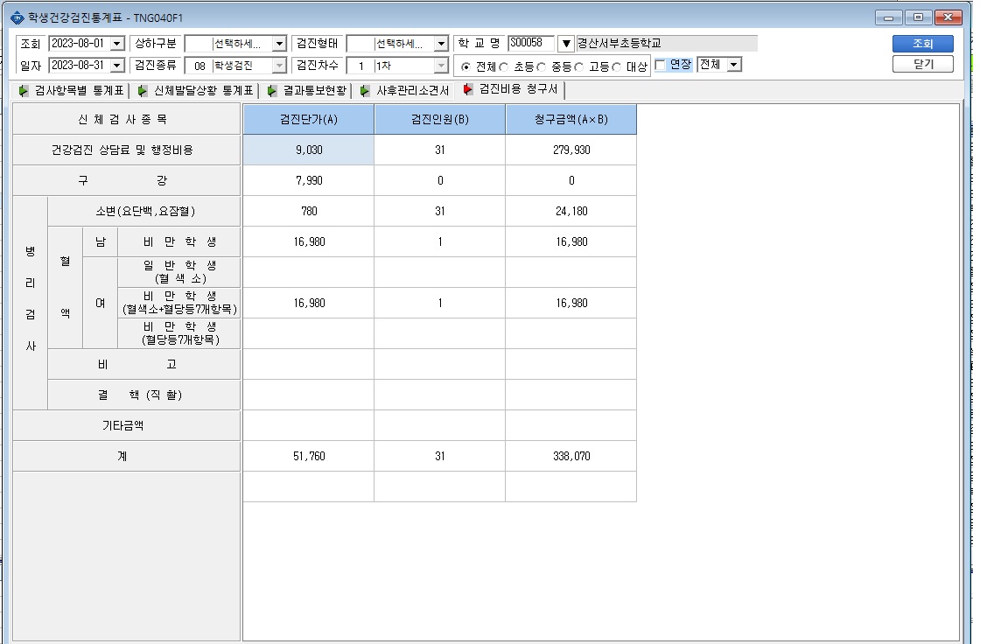This screenshot has height=644, width=1008.
Task: Open school search arrow next to S00058
Action: pyautogui.click(x=566, y=44)
